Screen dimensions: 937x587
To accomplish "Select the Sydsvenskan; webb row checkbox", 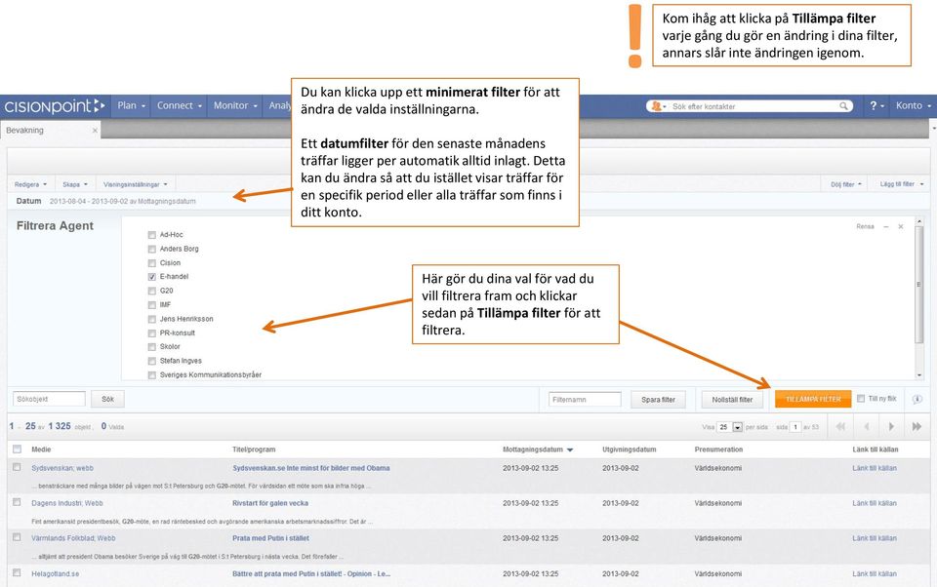I will pyautogui.click(x=17, y=468).
